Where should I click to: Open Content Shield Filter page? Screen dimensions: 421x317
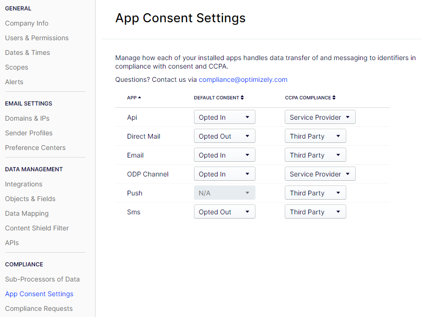click(x=37, y=228)
